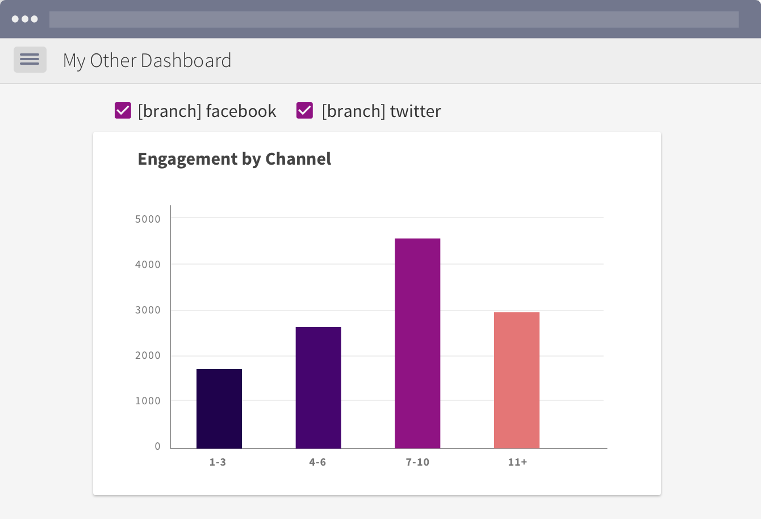Uncheck the [branch] facebook checkbox

[x=123, y=111]
